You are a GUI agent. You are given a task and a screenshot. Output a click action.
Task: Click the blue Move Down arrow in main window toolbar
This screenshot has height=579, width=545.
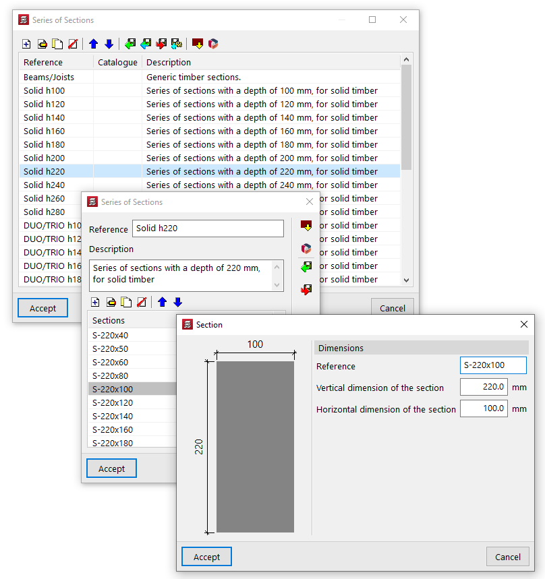tap(109, 44)
